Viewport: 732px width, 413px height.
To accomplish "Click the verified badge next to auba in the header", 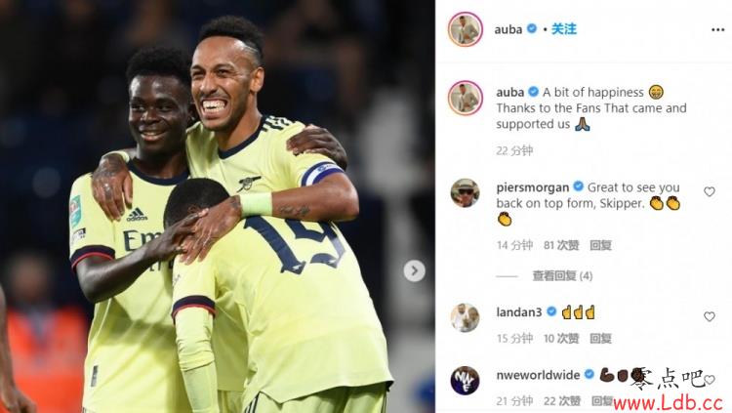I will 531,29.
